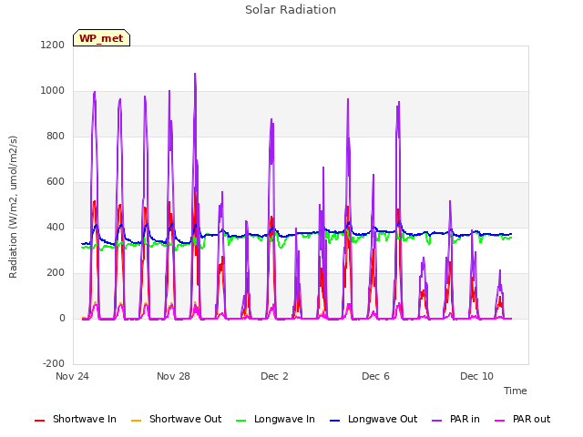Toggle the Shortwave In legend entry
This screenshot has height=437, width=583.
click(x=76, y=419)
